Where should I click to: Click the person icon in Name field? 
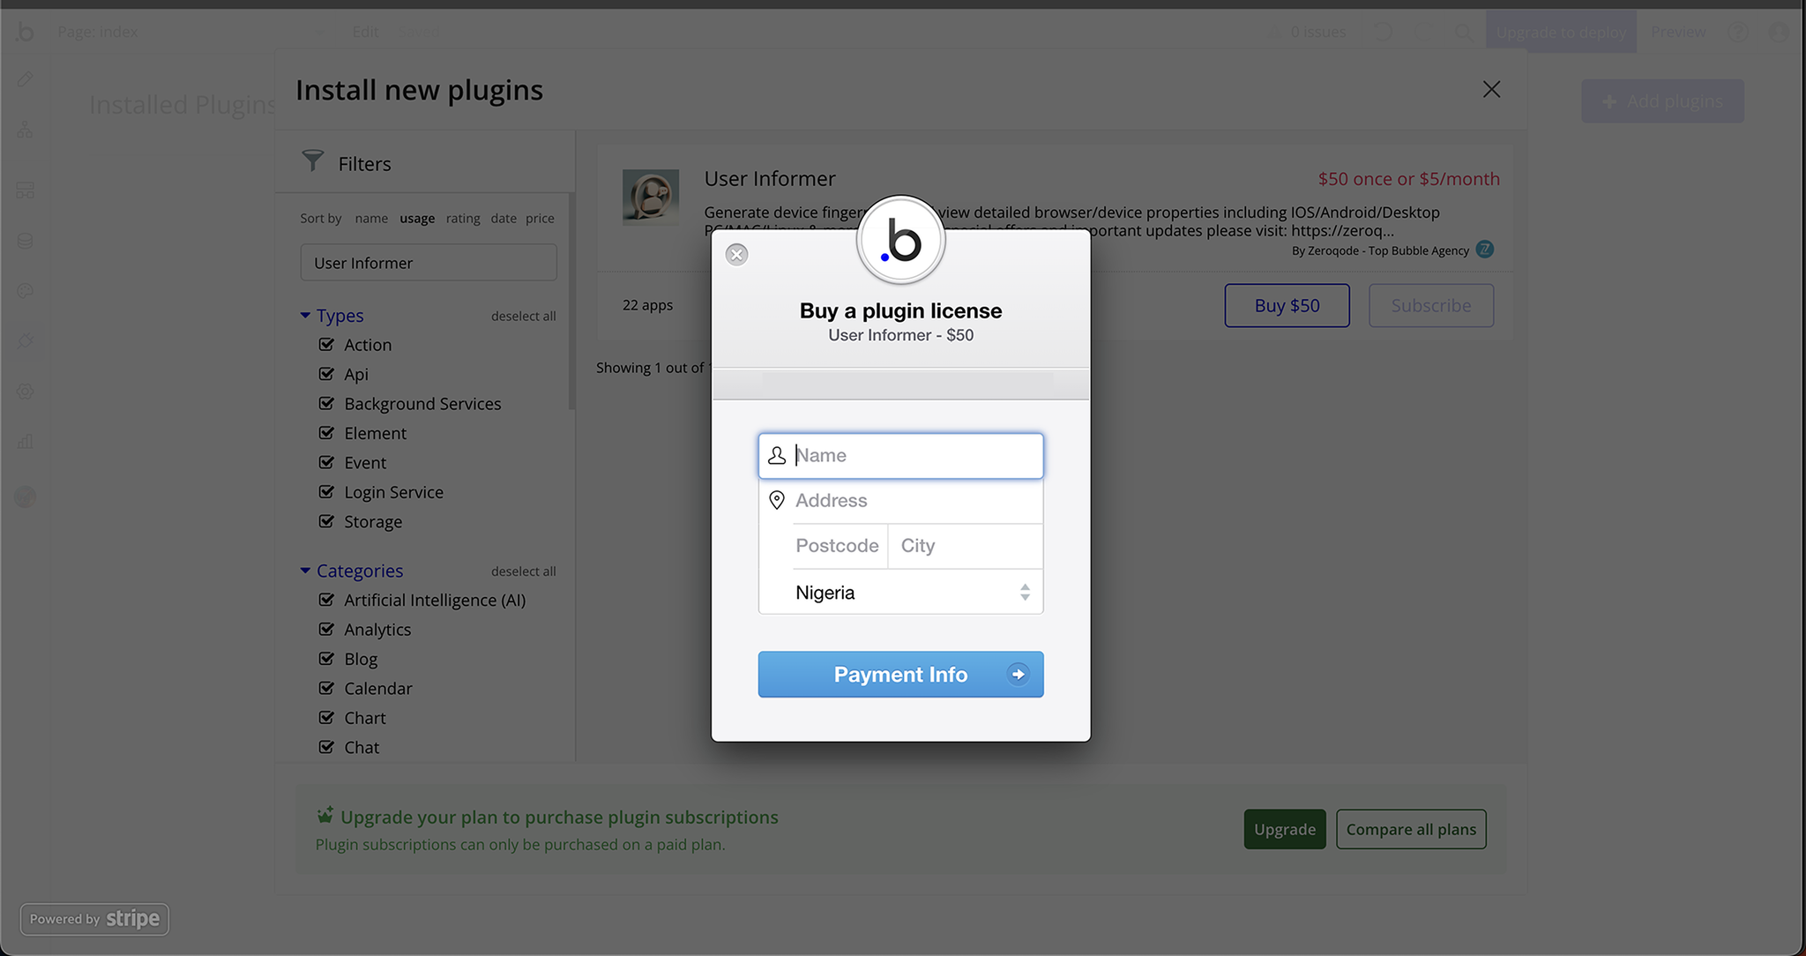(x=777, y=456)
